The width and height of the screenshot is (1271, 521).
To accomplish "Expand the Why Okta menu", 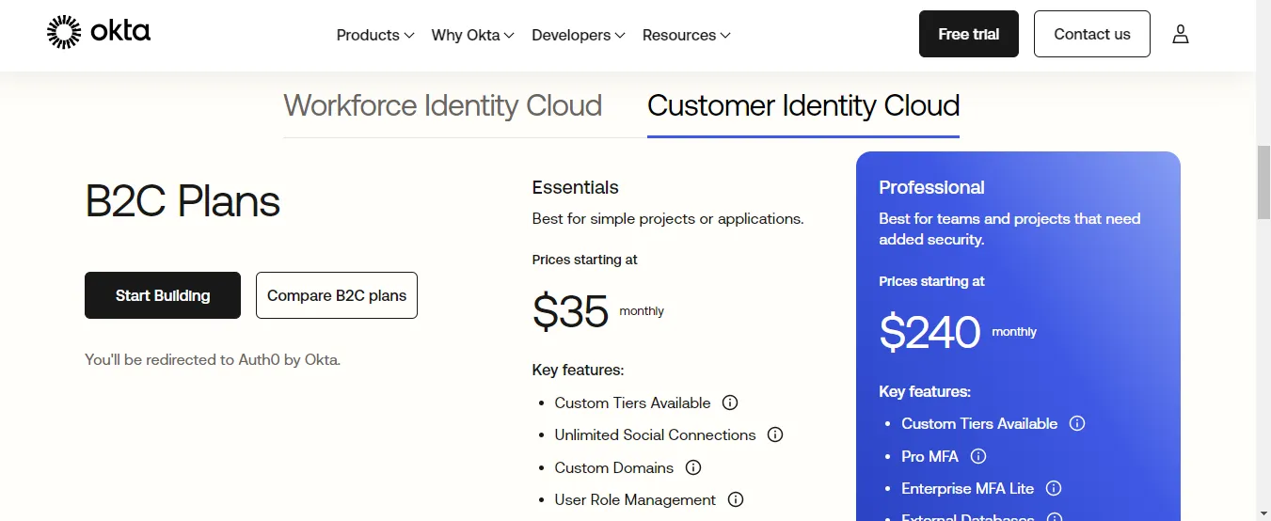I will [x=472, y=35].
